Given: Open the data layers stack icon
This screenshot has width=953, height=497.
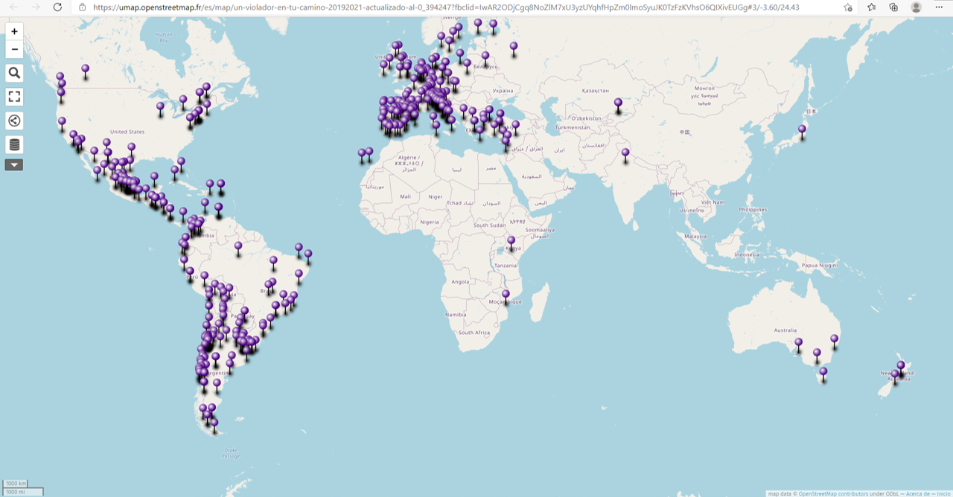Looking at the screenshot, I should coord(14,144).
